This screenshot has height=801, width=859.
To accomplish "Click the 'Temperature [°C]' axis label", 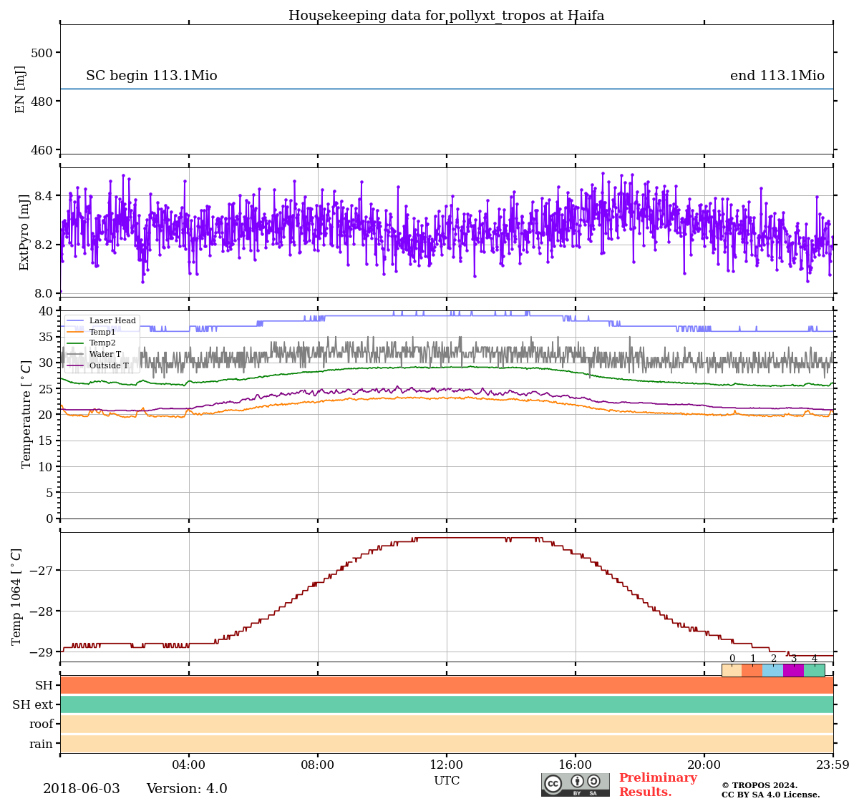I will click(26, 414).
